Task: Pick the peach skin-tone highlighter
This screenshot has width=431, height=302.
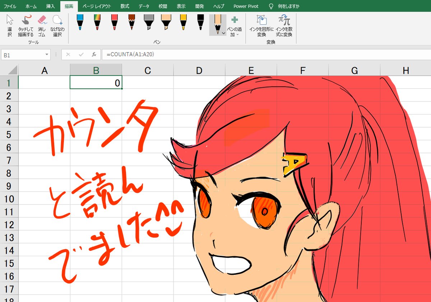Action: click(x=166, y=22)
